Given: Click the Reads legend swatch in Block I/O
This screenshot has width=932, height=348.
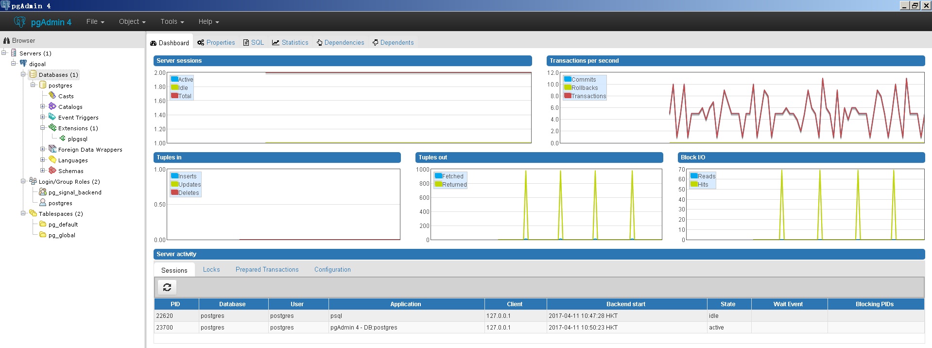Looking at the screenshot, I should [x=694, y=176].
